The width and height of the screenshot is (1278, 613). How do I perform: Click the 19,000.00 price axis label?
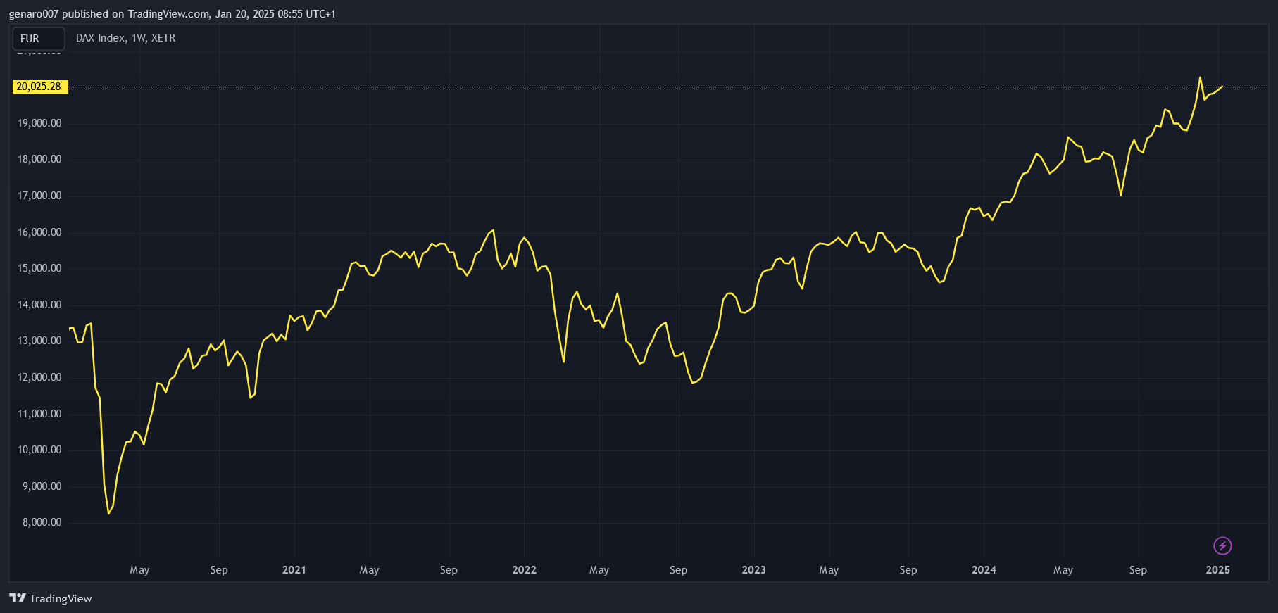[39, 123]
